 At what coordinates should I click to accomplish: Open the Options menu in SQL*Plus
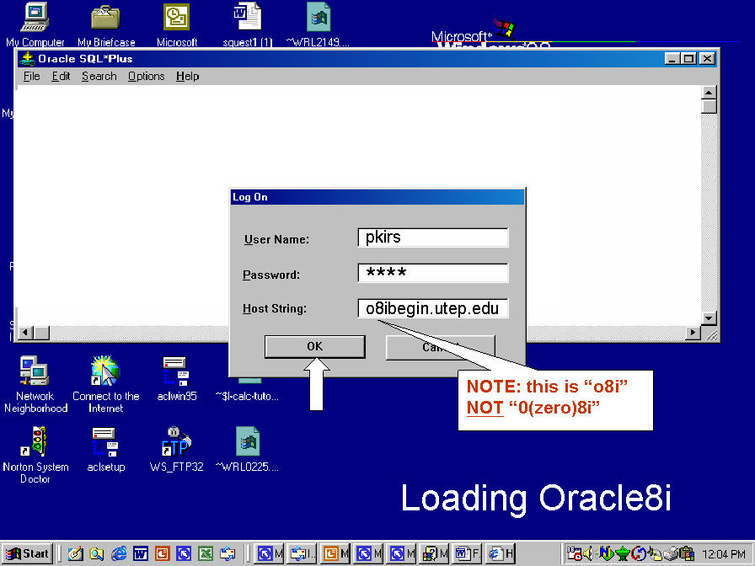pyautogui.click(x=147, y=76)
